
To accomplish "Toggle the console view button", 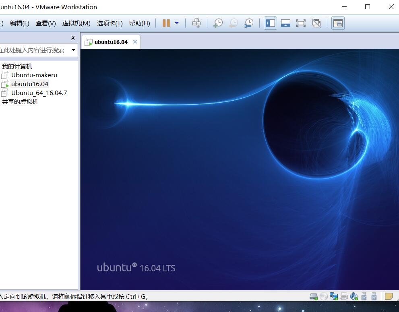I will coord(337,23).
